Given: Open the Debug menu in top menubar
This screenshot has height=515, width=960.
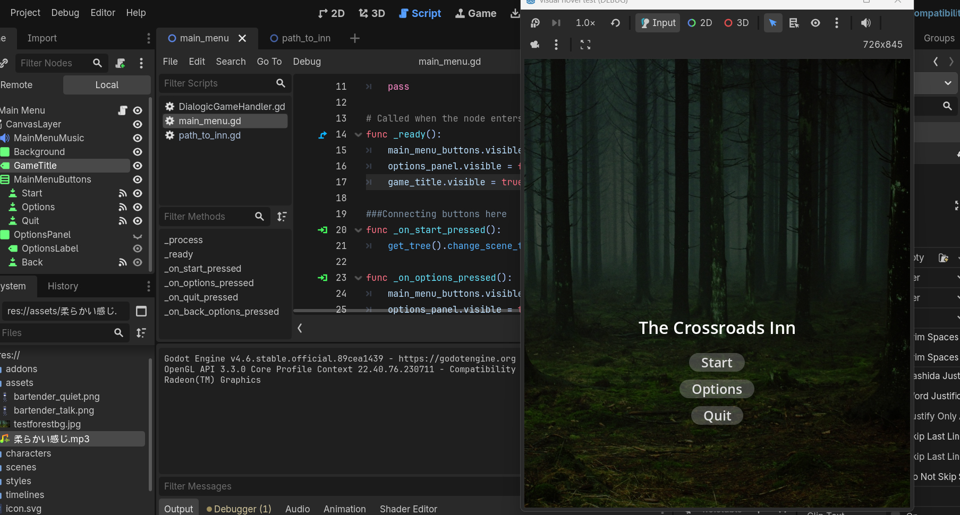Looking at the screenshot, I should coord(65,13).
